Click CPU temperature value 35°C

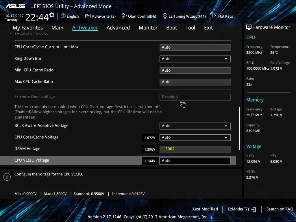[x=274, y=53]
